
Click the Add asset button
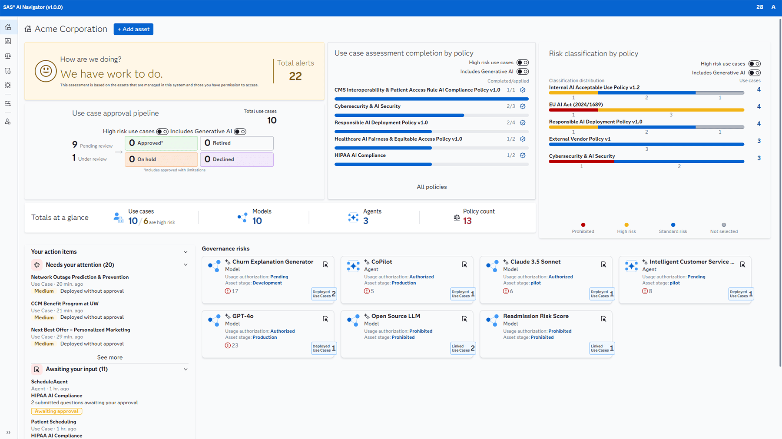133,29
